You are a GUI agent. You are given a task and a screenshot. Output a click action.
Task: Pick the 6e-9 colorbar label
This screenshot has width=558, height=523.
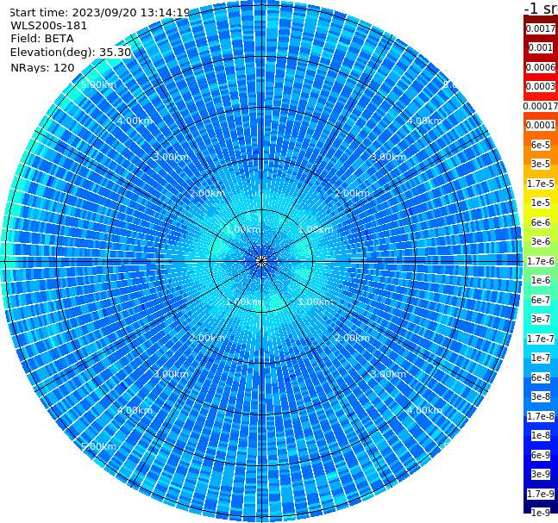tap(541, 455)
